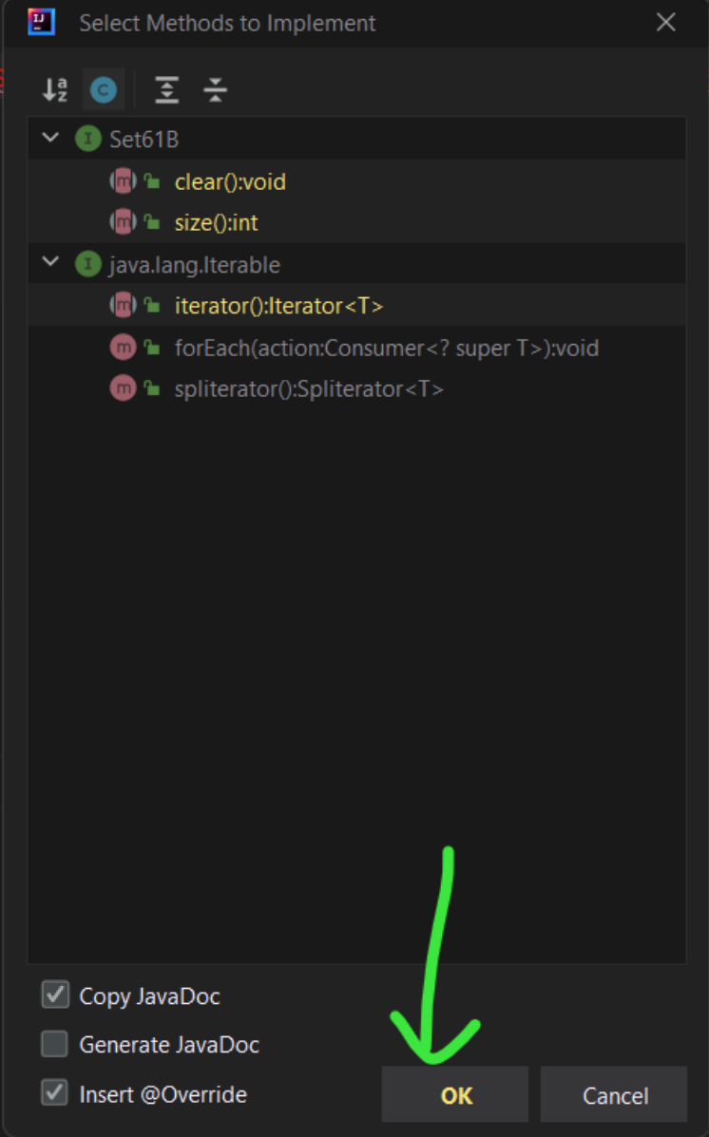Click the chevron beside java.lang.Iterable
709x1137 pixels.
point(49,263)
